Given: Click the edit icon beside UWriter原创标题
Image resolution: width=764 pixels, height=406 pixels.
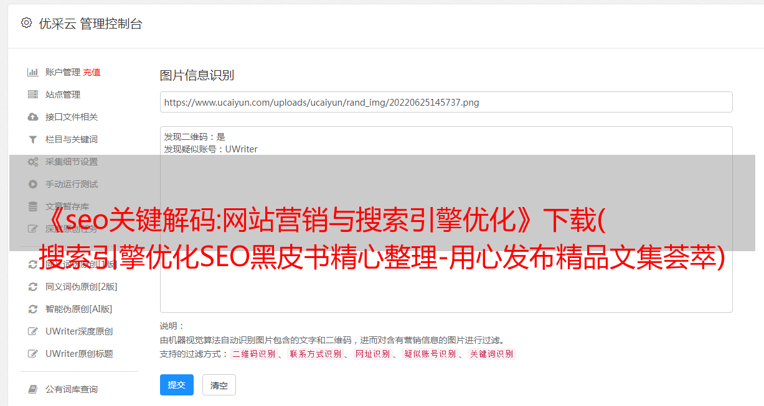Looking at the screenshot, I should (33, 354).
